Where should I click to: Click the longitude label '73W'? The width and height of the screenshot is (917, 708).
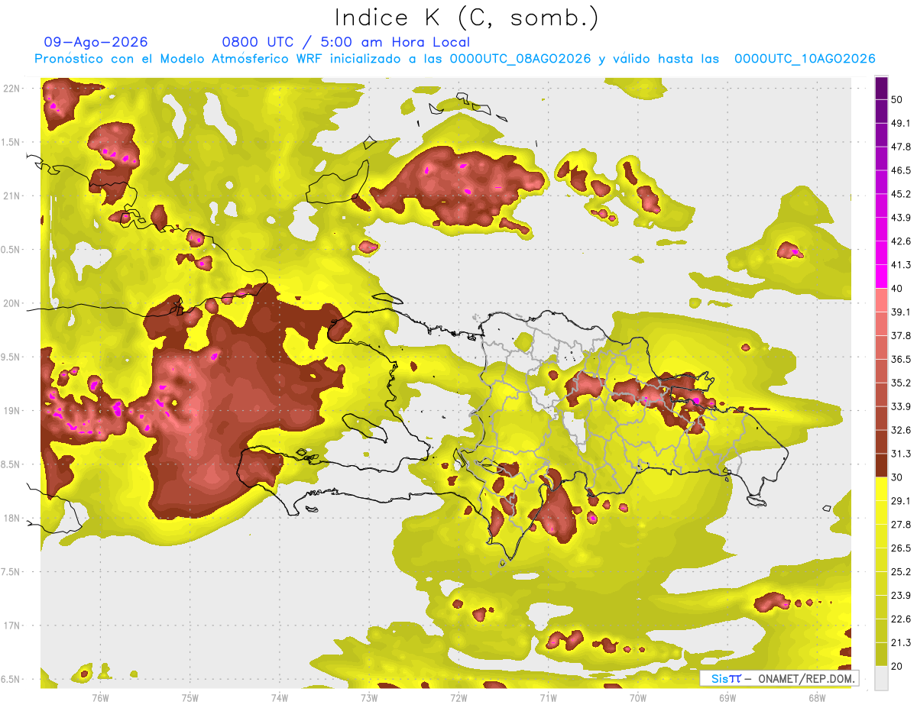coord(368,698)
